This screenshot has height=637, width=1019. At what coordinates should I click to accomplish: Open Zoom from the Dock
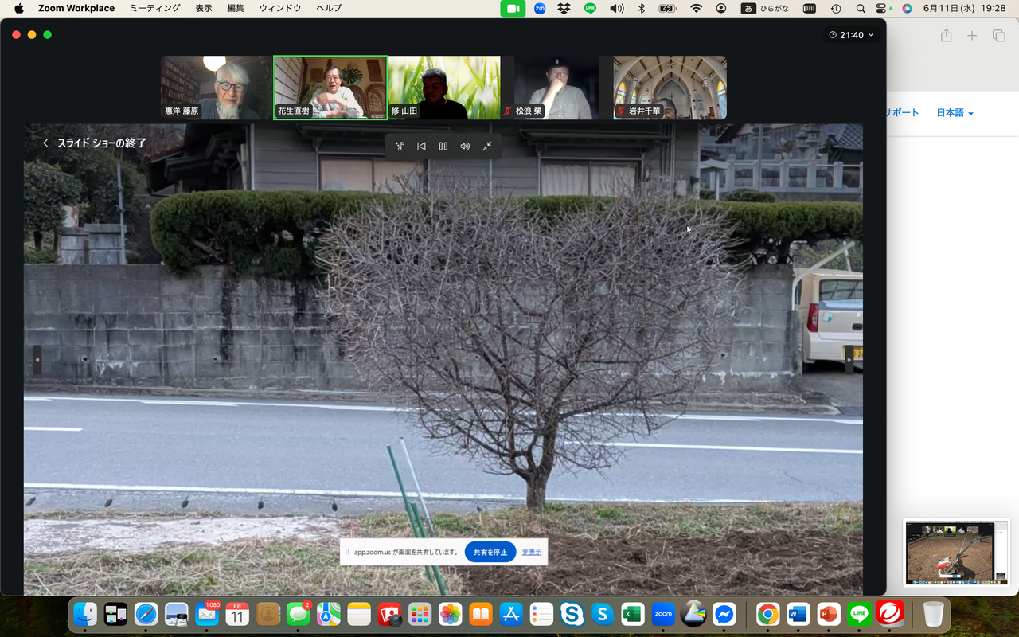pos(663,614)
